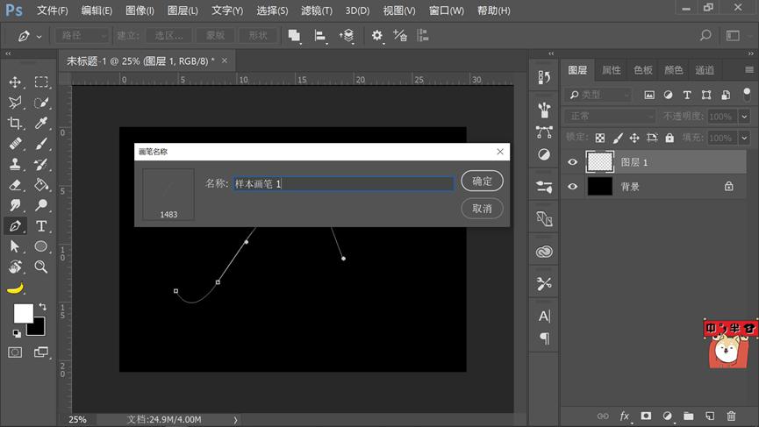Click the brush name 名称 input field
This screenshot has width=759, height=427.
pos(343,183)
